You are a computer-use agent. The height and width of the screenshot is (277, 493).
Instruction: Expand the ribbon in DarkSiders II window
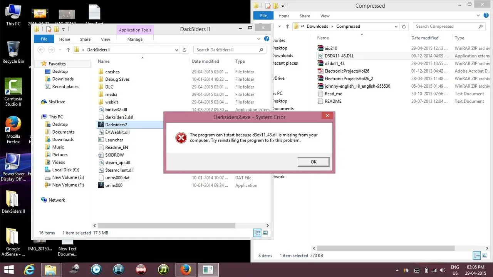point(259,39)
